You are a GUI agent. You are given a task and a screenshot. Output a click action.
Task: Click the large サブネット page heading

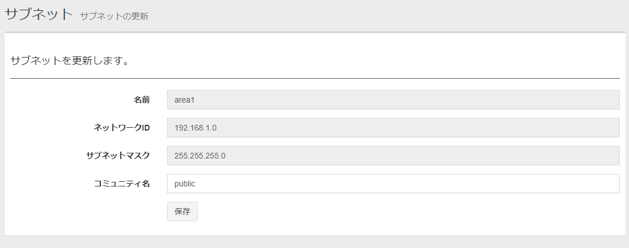tap(39, 14)
